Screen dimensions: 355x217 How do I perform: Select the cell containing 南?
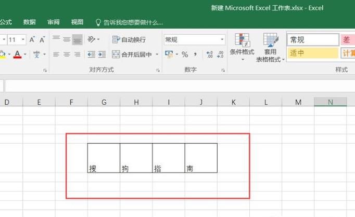point(201,158)
